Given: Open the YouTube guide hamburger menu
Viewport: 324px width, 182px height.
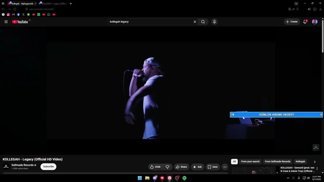Looking at the screenshot, I should (6, 22).
